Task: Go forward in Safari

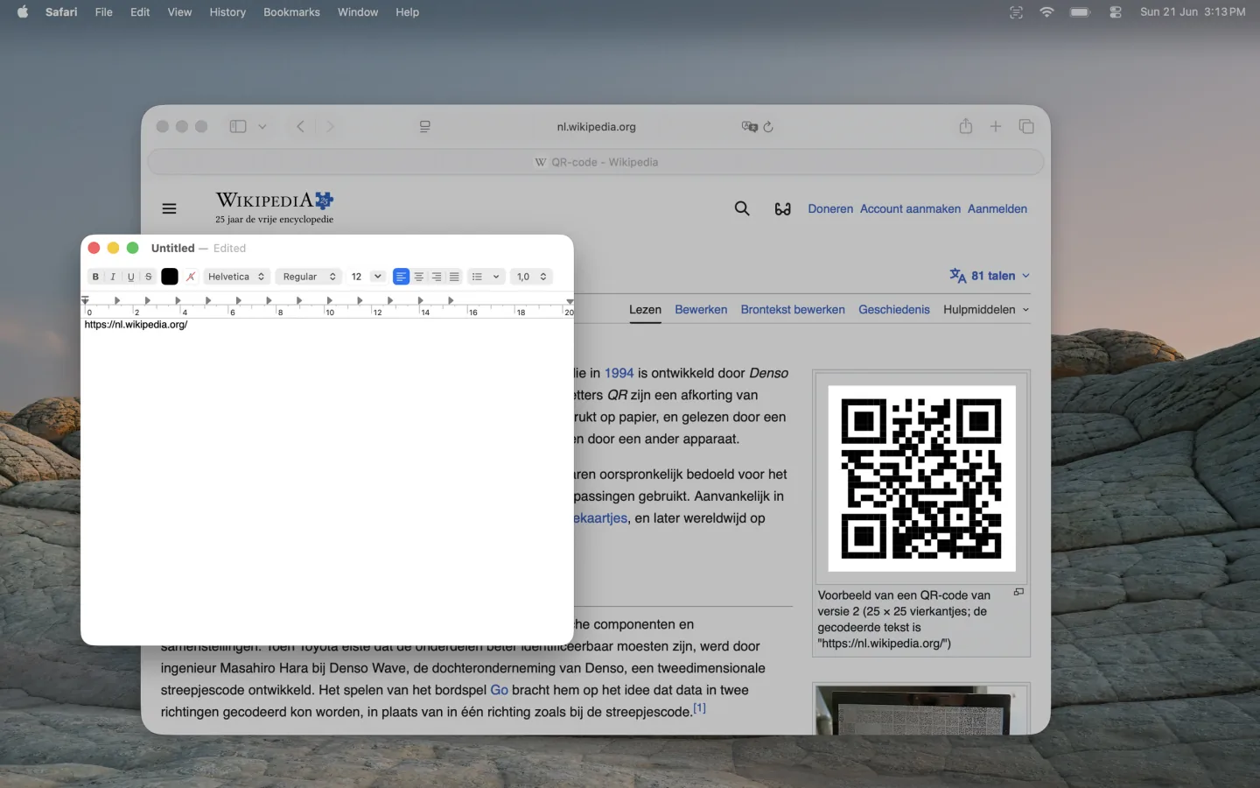Action: pyautogui.click(x=330, y=126)
